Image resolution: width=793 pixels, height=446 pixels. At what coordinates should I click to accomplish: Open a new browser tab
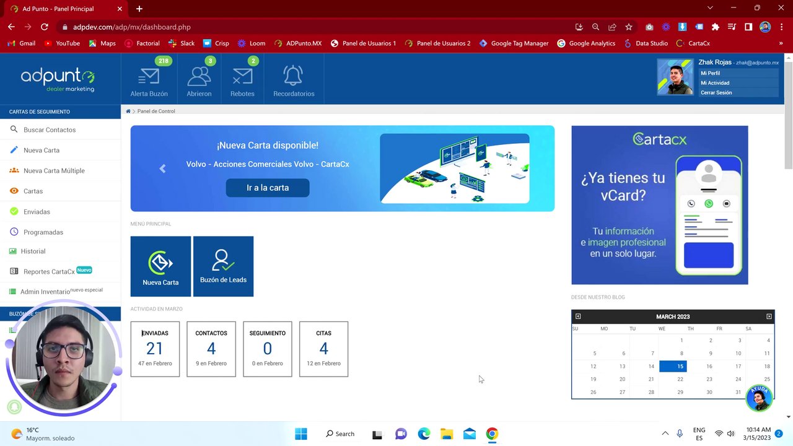[x=139, y=9]
